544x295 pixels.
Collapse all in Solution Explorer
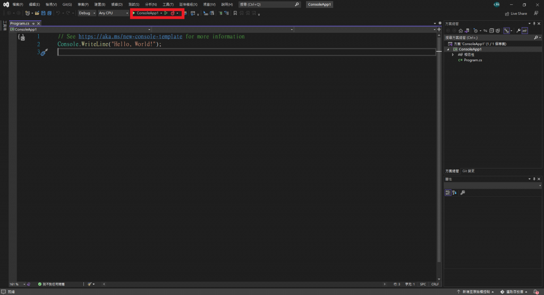click(x=491, y=30)
